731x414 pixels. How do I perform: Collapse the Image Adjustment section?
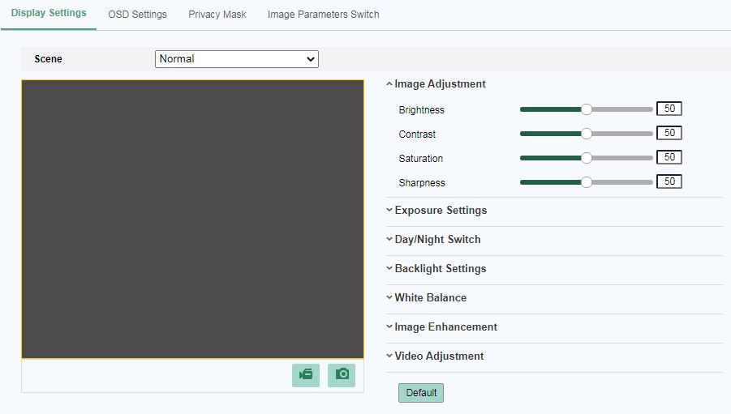[439, 84]
